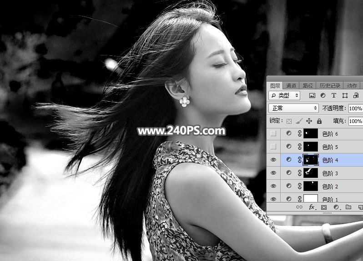Show the 色阶 6 layer
Viewport: 363px width, 261px height.
click(273, 133)
